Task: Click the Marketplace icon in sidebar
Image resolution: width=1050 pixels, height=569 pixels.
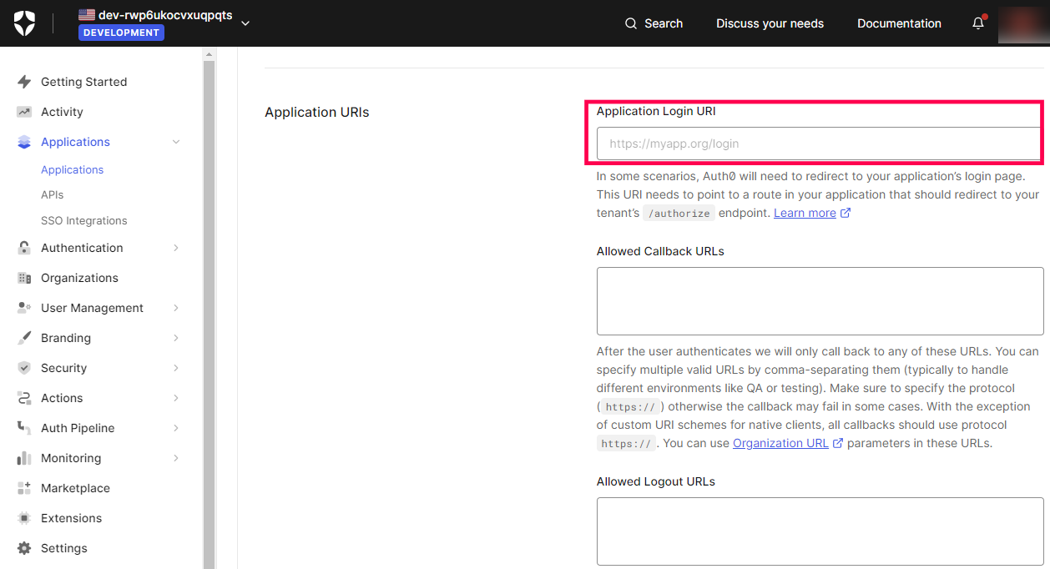Action: (x=24, y=488)
